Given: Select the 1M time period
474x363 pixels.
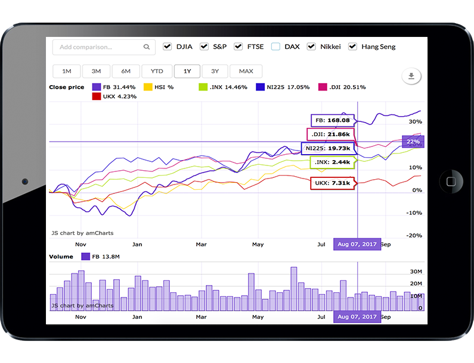Looking at the screenshot, I should click(67, 71).
